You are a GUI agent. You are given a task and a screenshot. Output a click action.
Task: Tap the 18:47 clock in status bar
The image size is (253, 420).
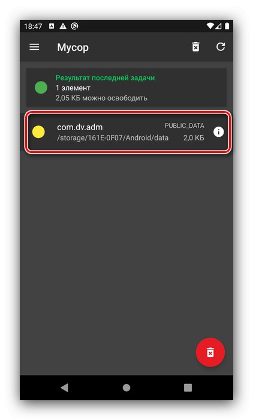33,26
